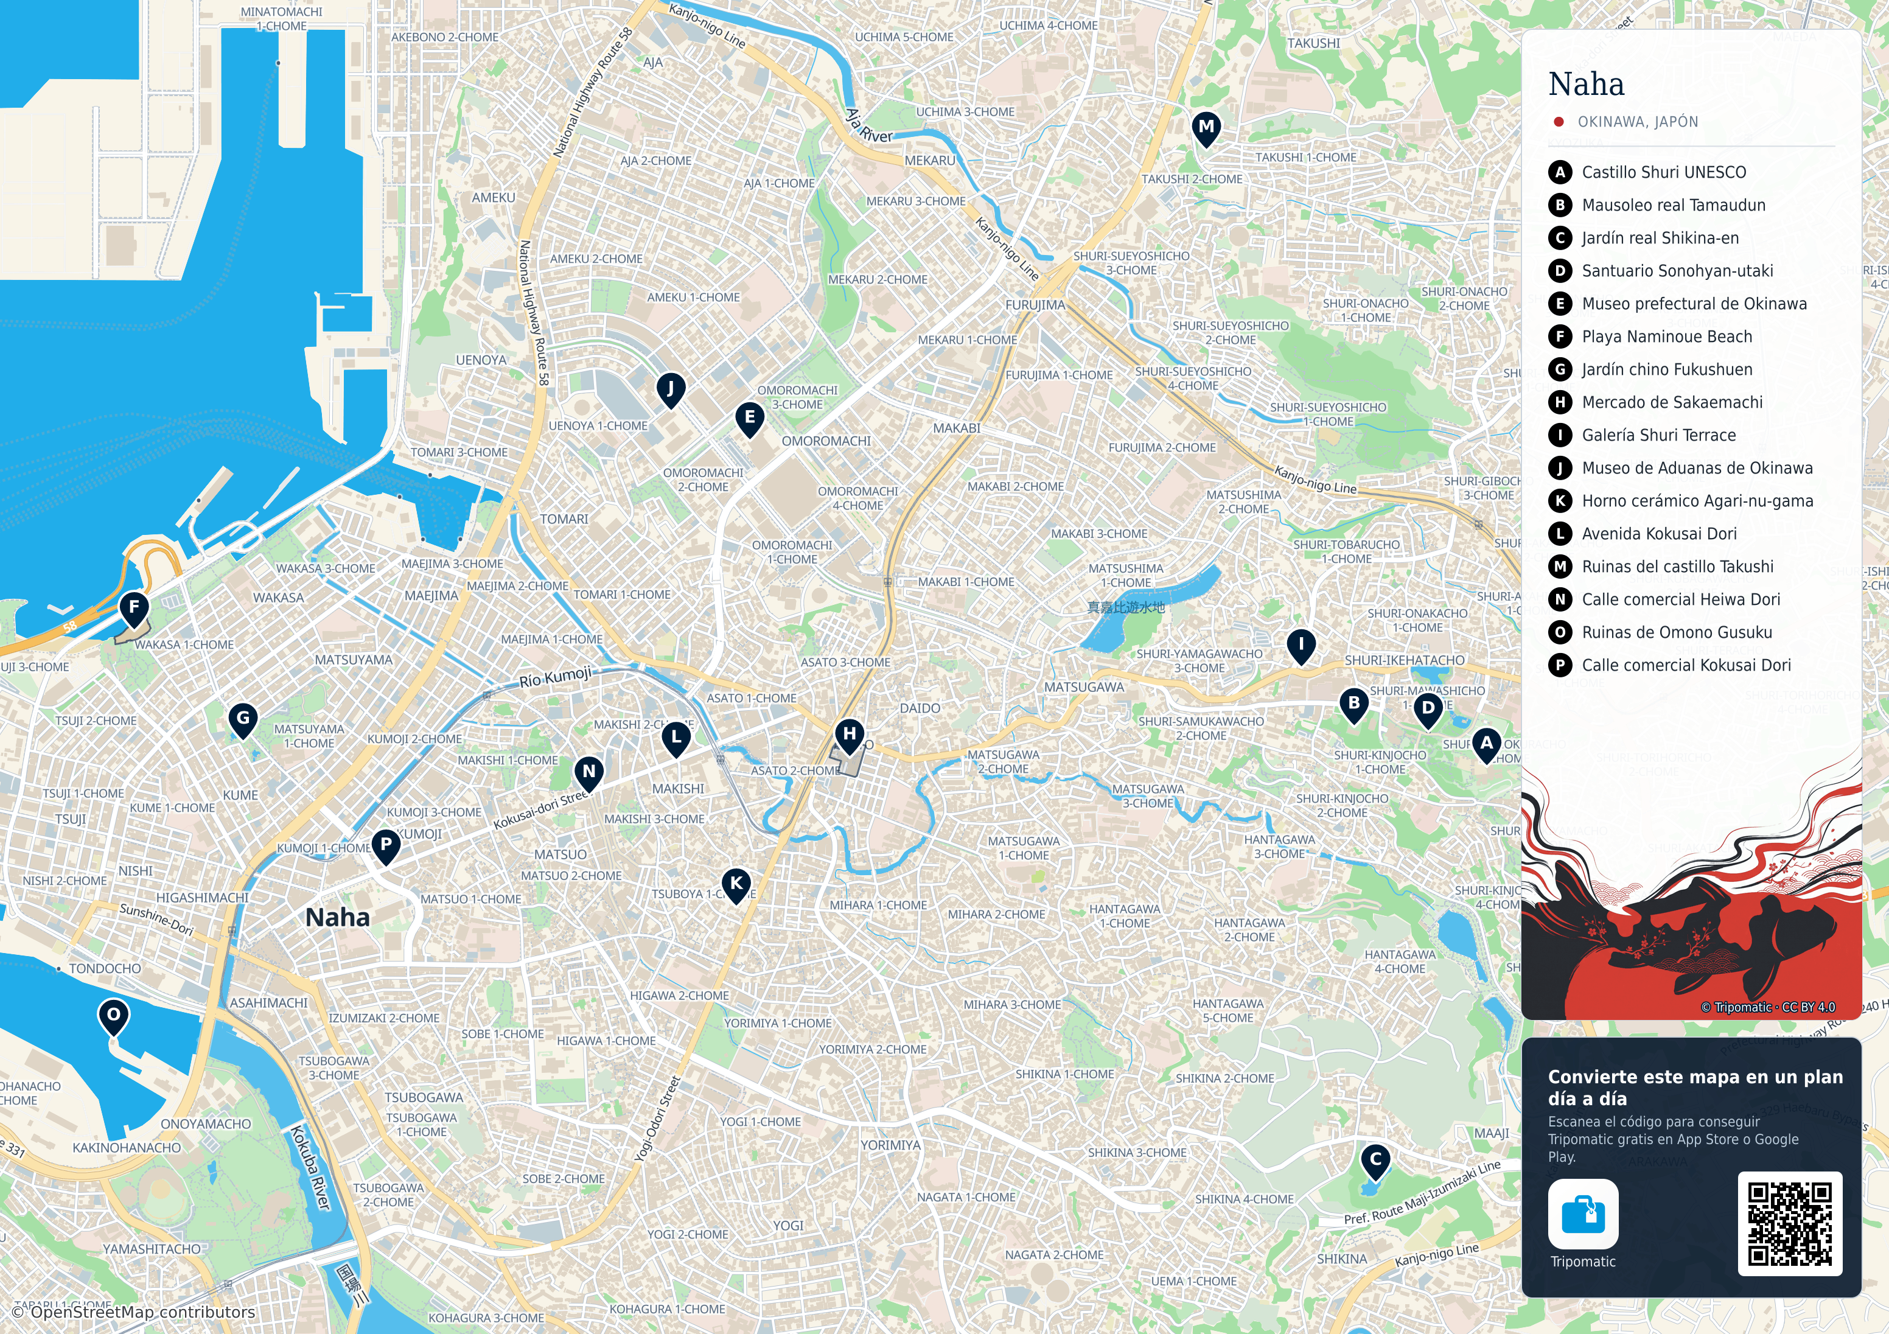Click the 'Naha' title in the legend panel
This screenshot has width=1889, height=1334.
(x=1585, y=84)
